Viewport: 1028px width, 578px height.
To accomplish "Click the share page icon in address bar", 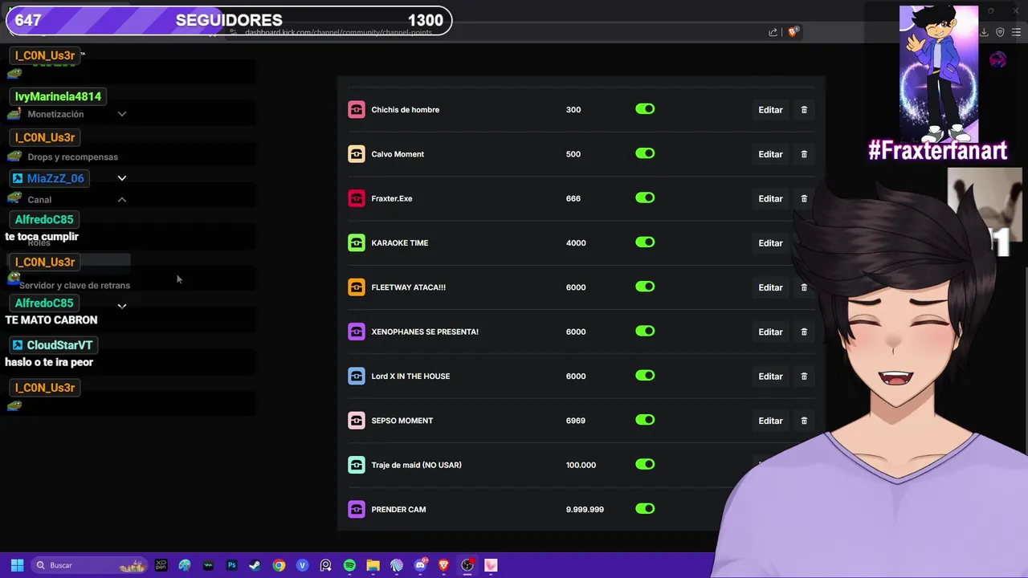I will click(x=773, y=32).
